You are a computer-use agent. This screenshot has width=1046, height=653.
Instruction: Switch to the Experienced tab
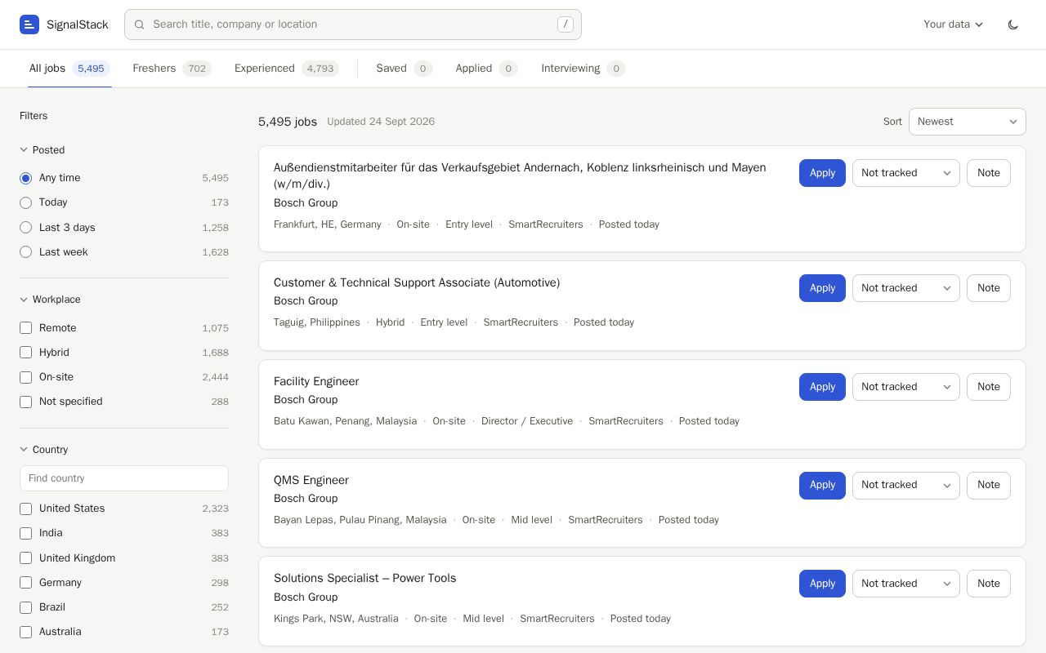tap(286, 69)
